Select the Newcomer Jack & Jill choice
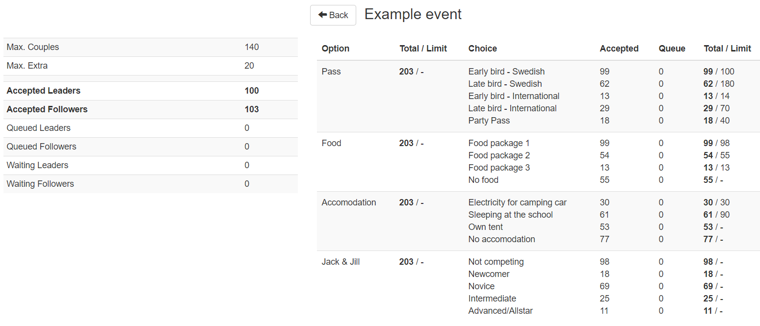This screenshot has height=326, width=760. point(489,274)
